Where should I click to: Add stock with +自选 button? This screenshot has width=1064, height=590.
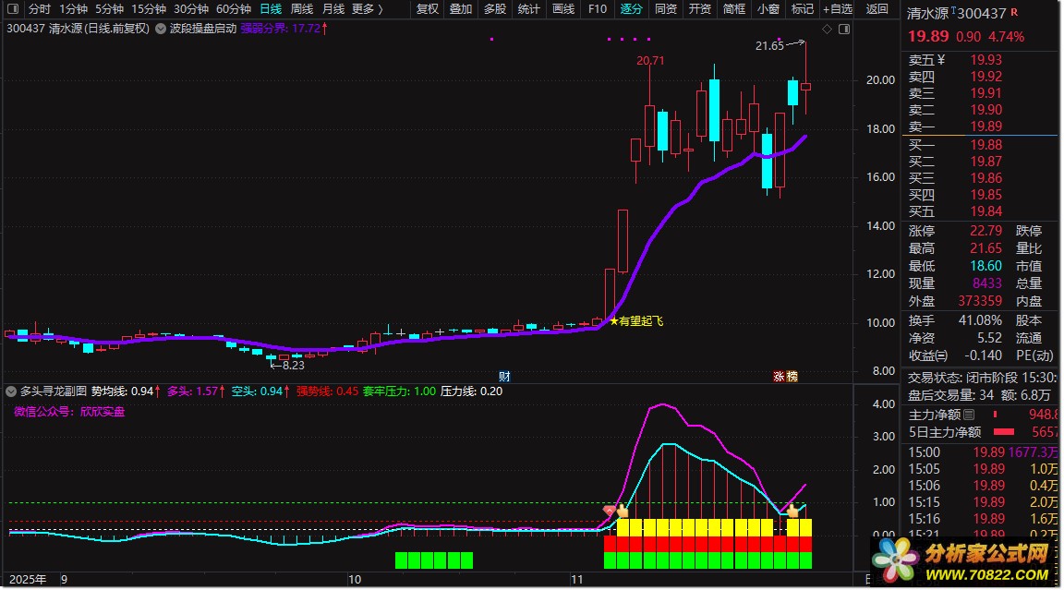click(838, 9)
